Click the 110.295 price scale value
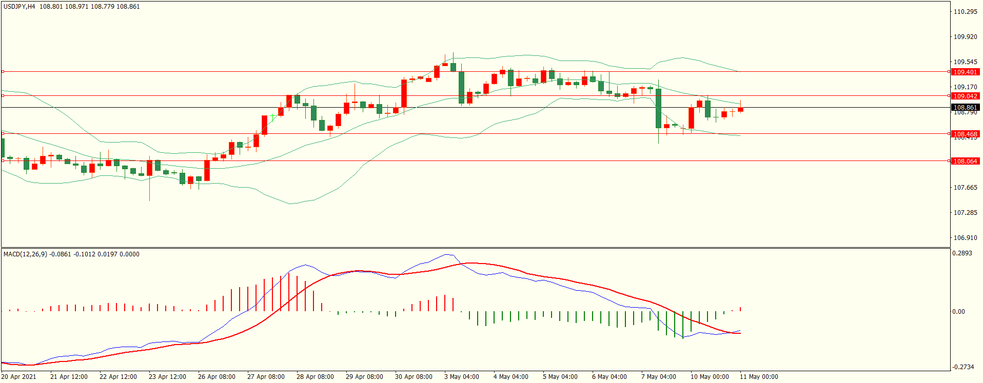The width and height of the screenshot is (983, 383). pos(965,12)
